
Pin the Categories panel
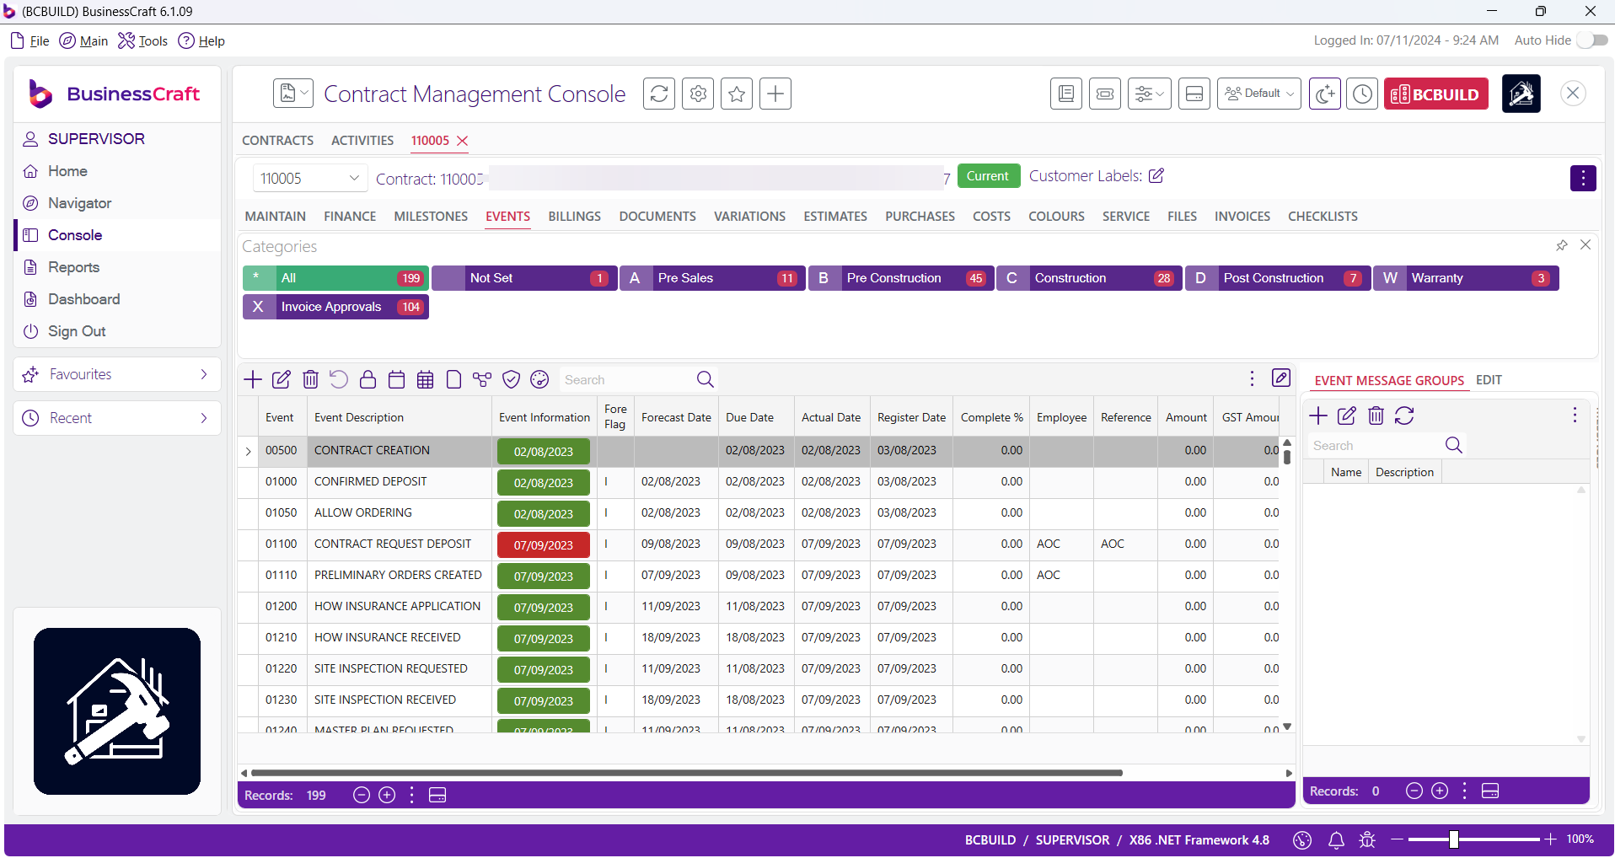pos(1562,245)
